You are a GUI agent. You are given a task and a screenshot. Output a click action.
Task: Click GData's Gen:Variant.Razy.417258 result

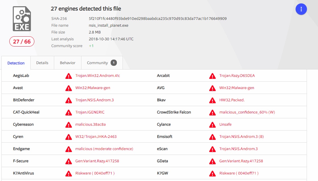(x=241, y=161)
